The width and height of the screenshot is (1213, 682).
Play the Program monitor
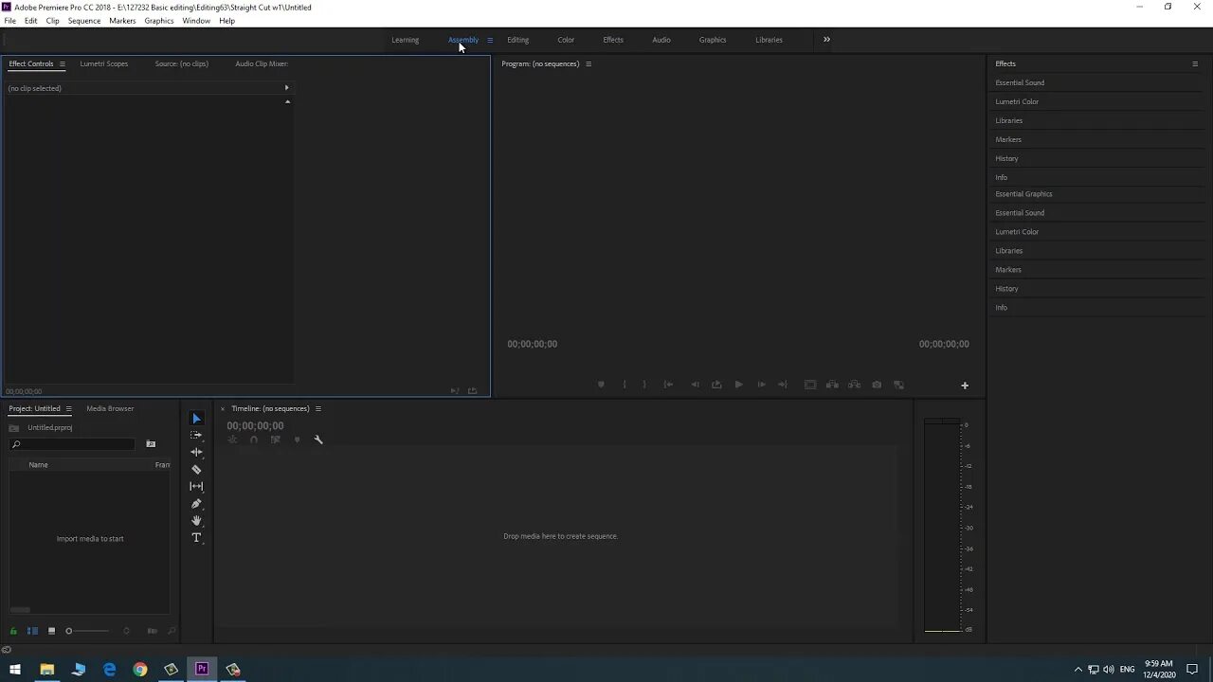[x=738, y=385]
